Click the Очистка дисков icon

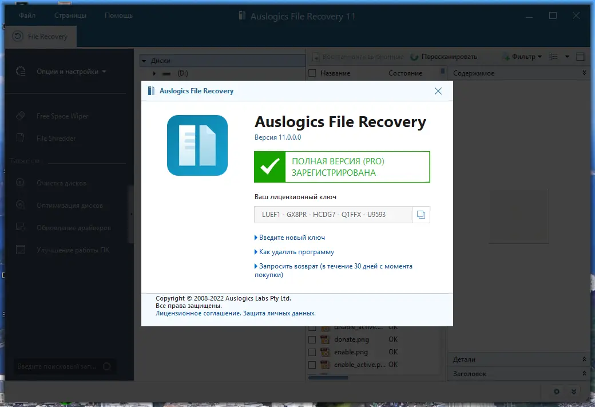point(21,183)
